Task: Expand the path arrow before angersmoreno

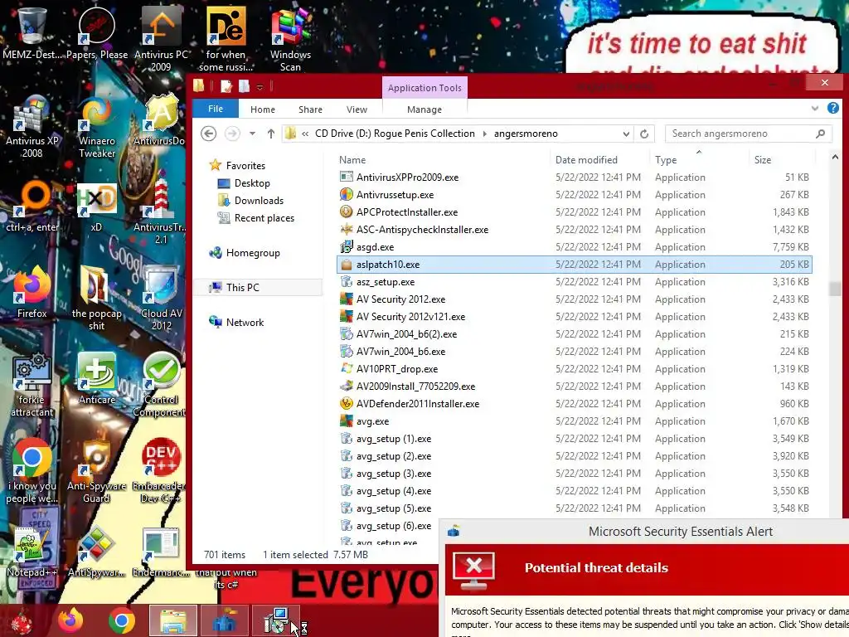Action: [484, 134]
